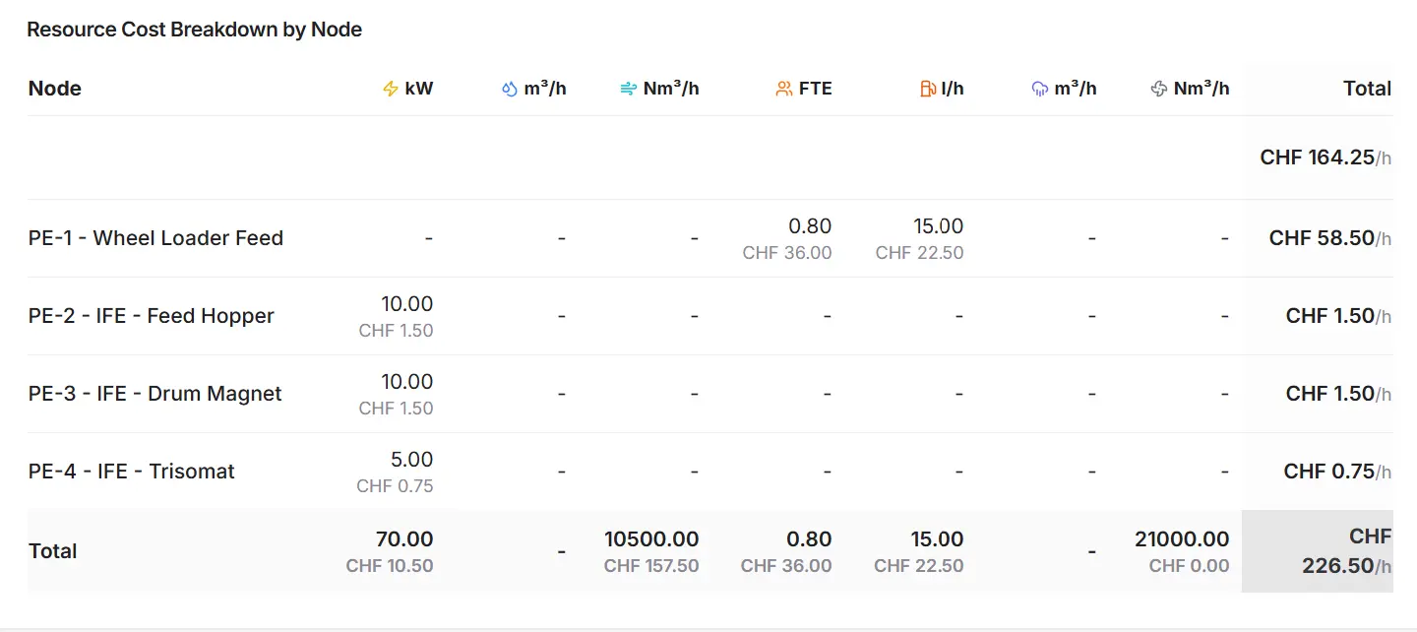
Task: Select the PE-4 - IFE - Trisomat row
Action: click(132, 472)
